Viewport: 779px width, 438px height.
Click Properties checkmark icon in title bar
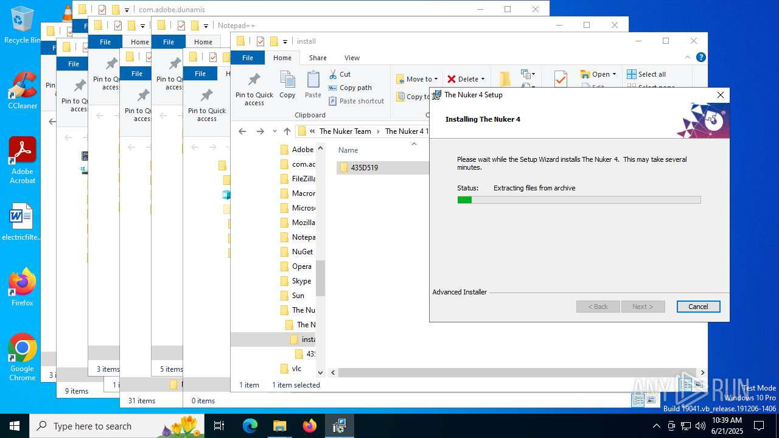(260, 41)
